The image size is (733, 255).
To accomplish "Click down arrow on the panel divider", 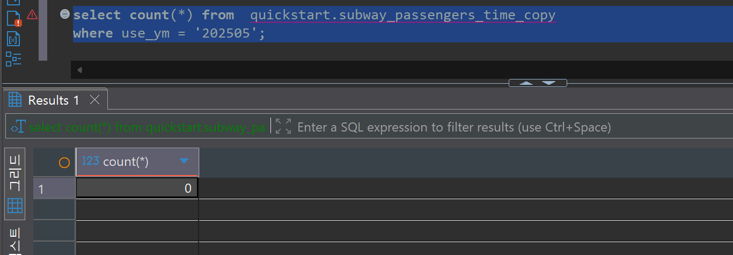I will click(548, 83).
